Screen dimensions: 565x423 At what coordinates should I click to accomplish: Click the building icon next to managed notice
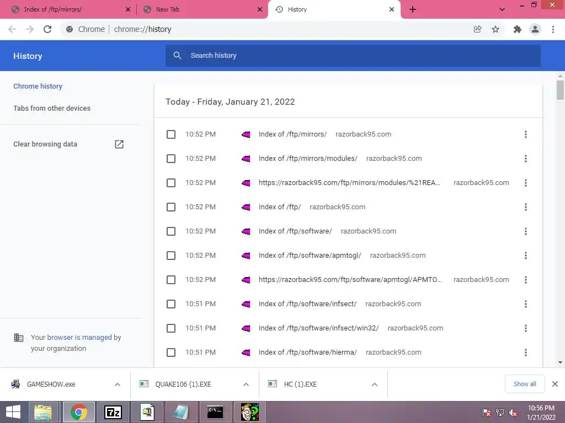[x=18, y=338]
